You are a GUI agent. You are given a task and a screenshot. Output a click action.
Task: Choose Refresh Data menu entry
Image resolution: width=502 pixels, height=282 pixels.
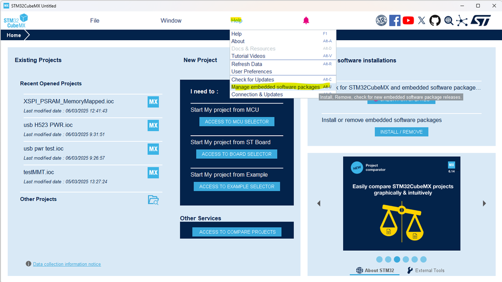click(x=283, y=64)
